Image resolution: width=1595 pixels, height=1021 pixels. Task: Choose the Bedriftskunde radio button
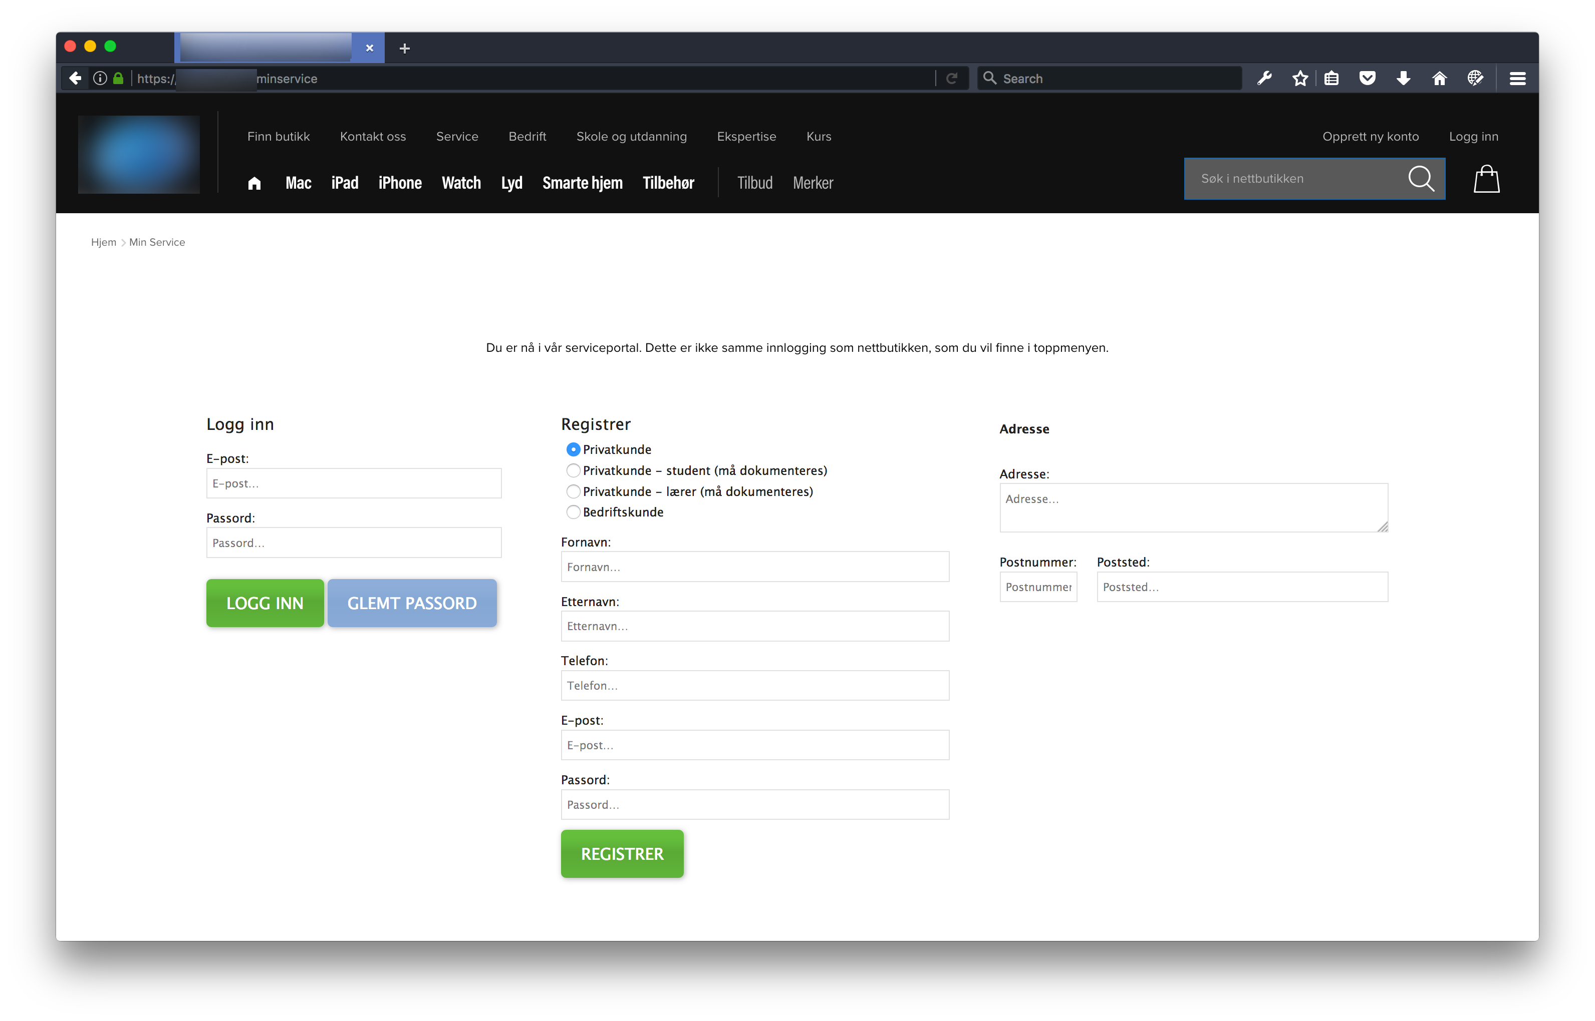pyautogui.click(x=573, y=512)
